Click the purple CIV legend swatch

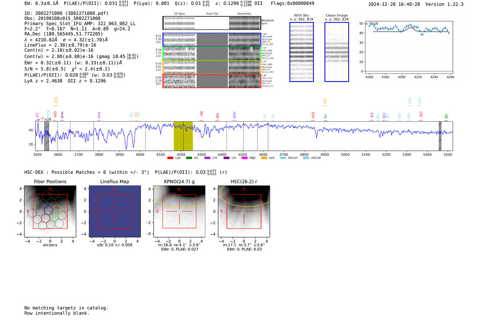point(207,158)
